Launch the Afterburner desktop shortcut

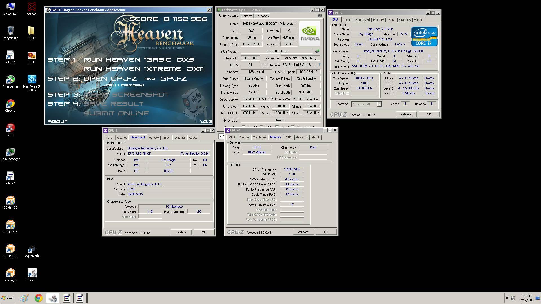(10, 81)
